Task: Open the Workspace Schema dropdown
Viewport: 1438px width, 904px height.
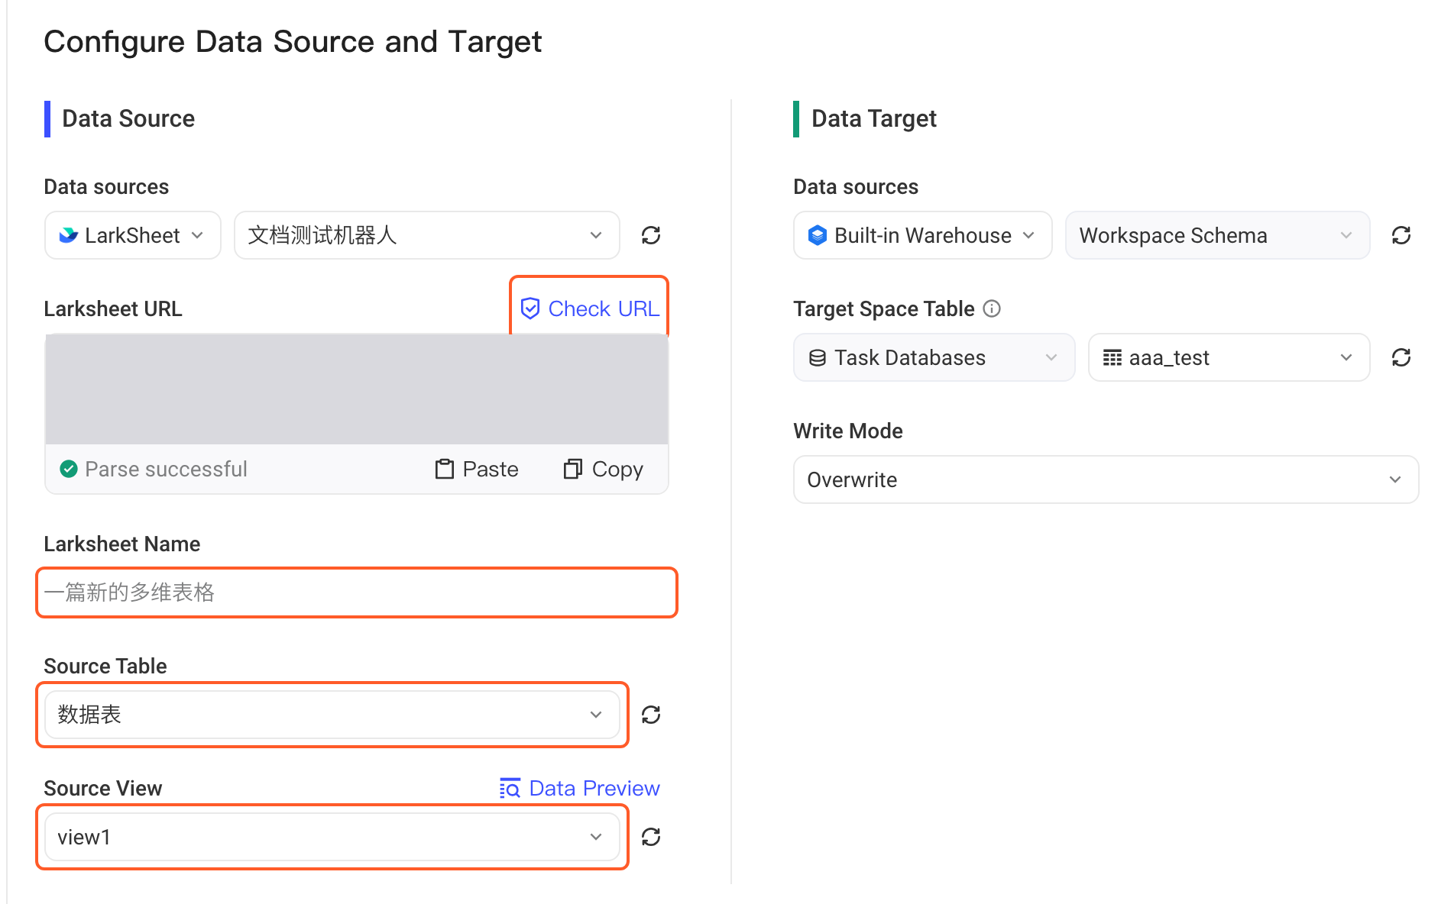Action: (1217, 235)
